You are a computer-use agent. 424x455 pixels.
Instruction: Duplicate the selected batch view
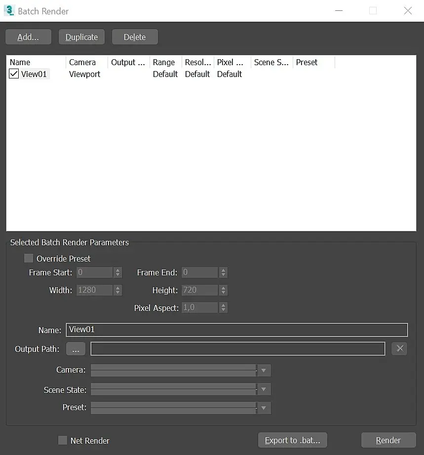(x=81, y=37)
